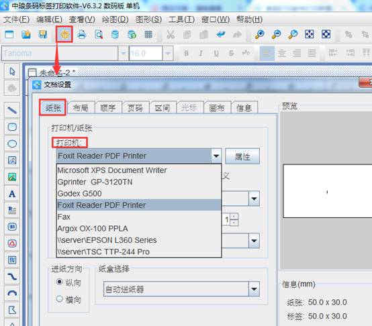Open the document settings gear icon
The width and height of the screenshot is (372, 326).
pyautogui.click(x=64, y=35)
